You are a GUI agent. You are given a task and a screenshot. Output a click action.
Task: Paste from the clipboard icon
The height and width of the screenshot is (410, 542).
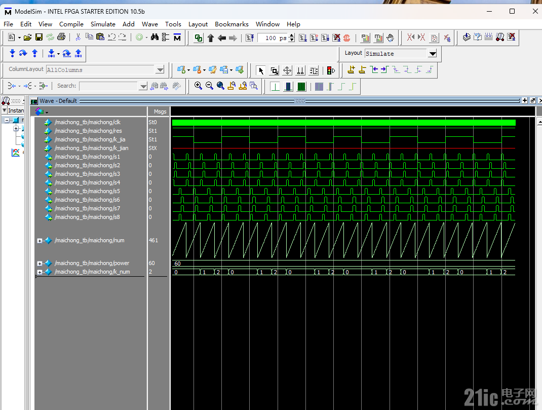pyautogui.click(x=100, y=37)
